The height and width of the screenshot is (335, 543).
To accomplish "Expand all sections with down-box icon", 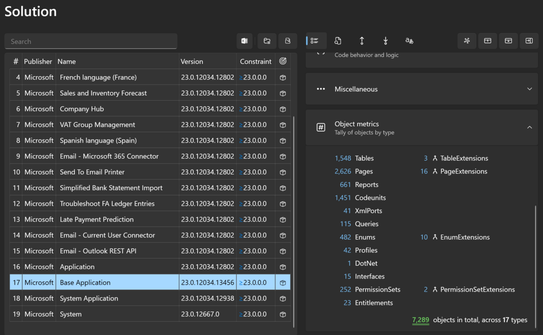I will click(x=508, y=41).
